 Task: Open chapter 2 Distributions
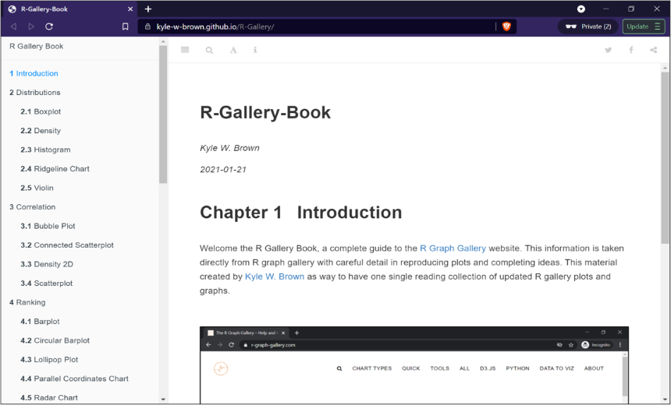[34, 92]
